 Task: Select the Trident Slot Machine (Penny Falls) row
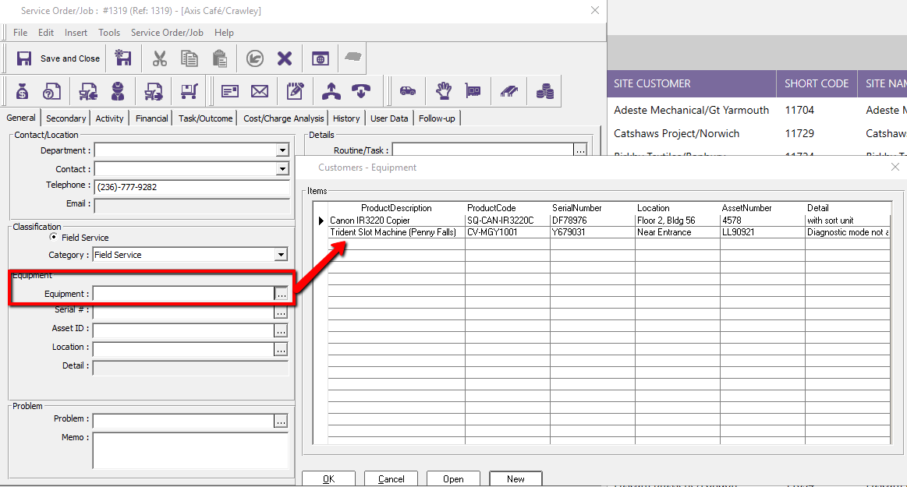tap(609, 232)
